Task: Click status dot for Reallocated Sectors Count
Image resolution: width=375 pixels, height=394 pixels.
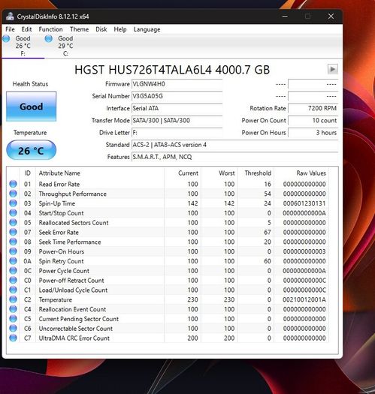Action: (13, 222)
